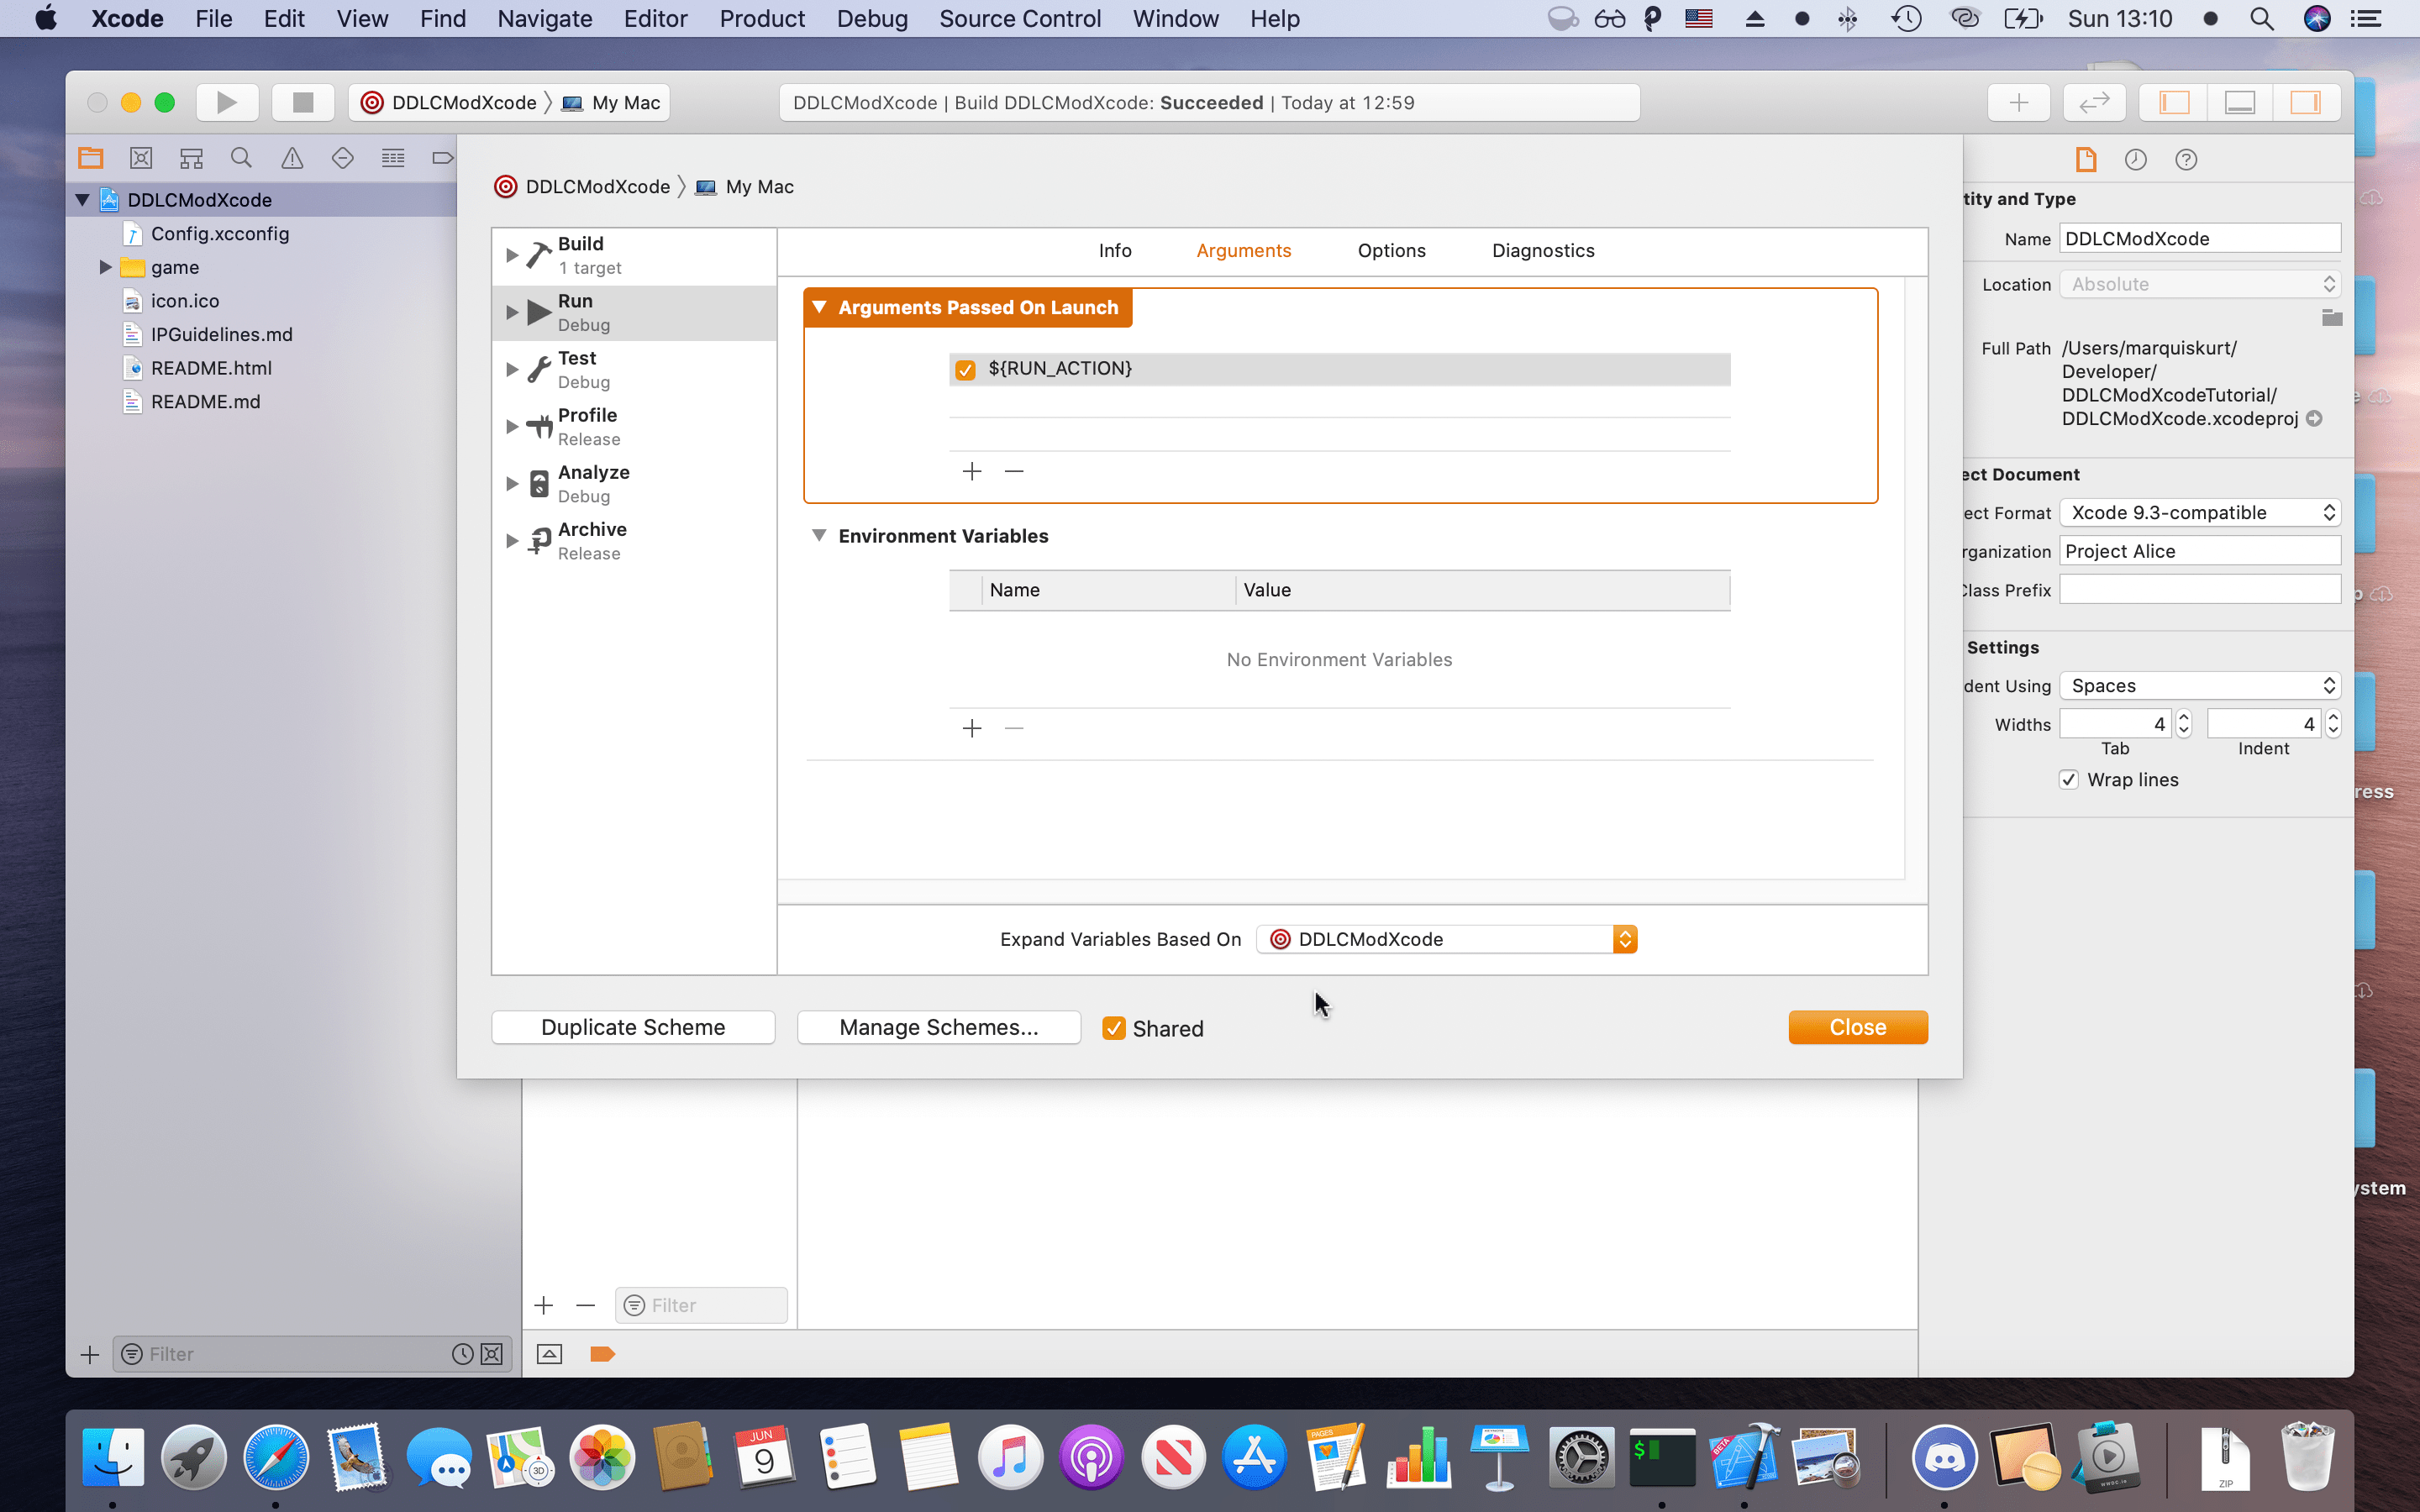Screen dimensions: 2420x1512
Task: Add an environment variable with plus button
Action: pos(972,728)
